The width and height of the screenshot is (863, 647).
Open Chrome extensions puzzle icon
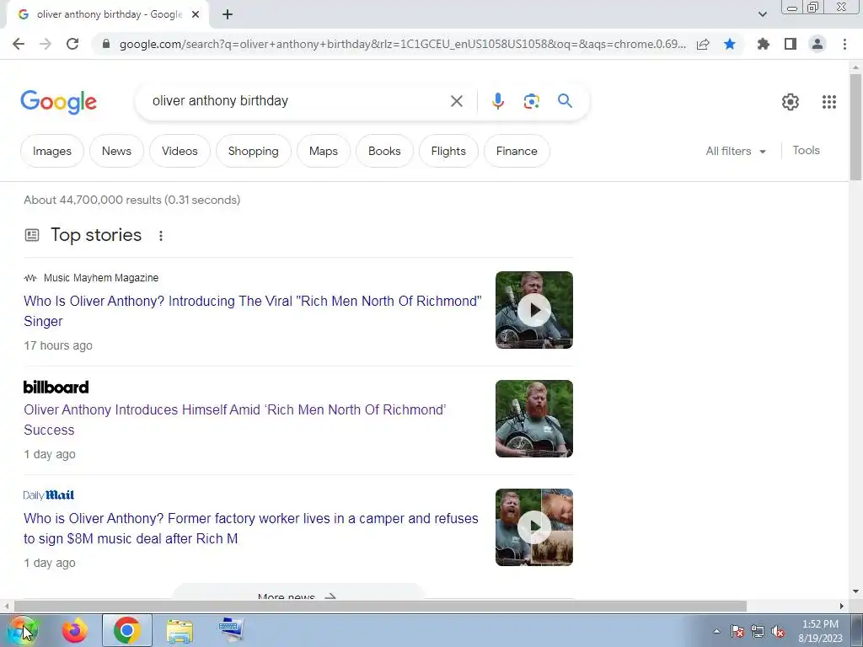pyautogui.click(x=764, y=44)
